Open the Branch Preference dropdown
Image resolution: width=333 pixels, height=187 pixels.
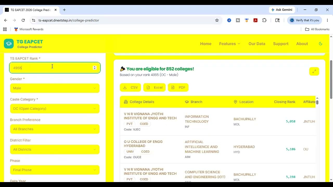55,129
